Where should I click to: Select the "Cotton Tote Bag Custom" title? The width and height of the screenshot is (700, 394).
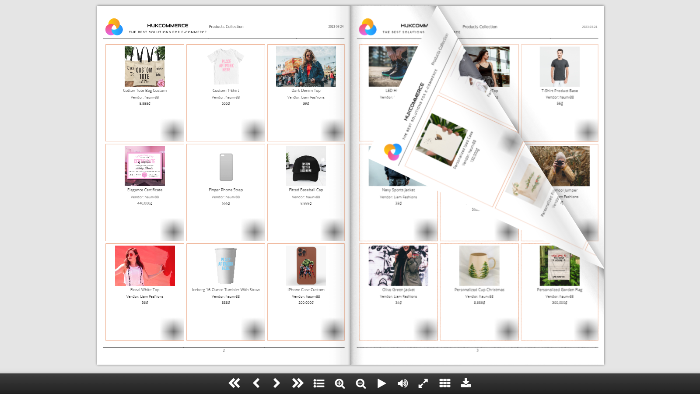point(145,91)
